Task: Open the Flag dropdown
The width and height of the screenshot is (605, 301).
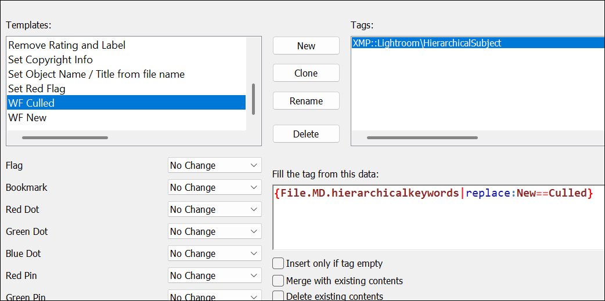Action: [214, 165]
